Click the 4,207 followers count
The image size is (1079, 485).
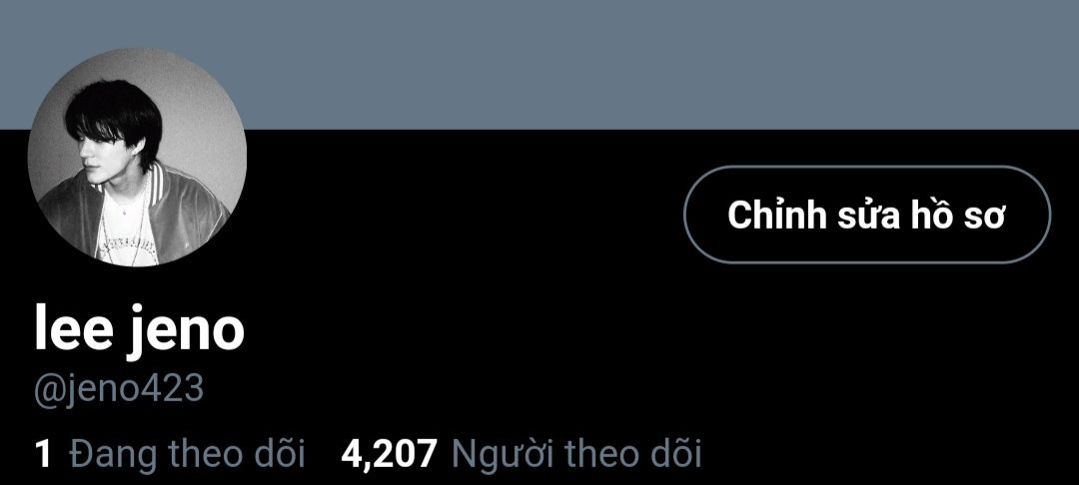click(x=389, y=455)
